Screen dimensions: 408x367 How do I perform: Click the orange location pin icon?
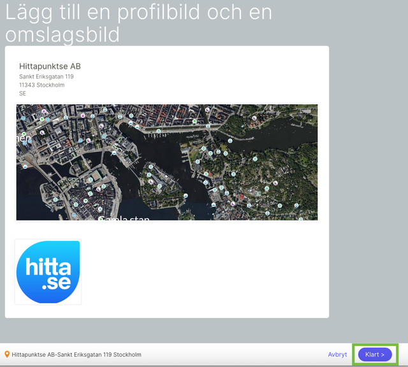click(7, 354)
